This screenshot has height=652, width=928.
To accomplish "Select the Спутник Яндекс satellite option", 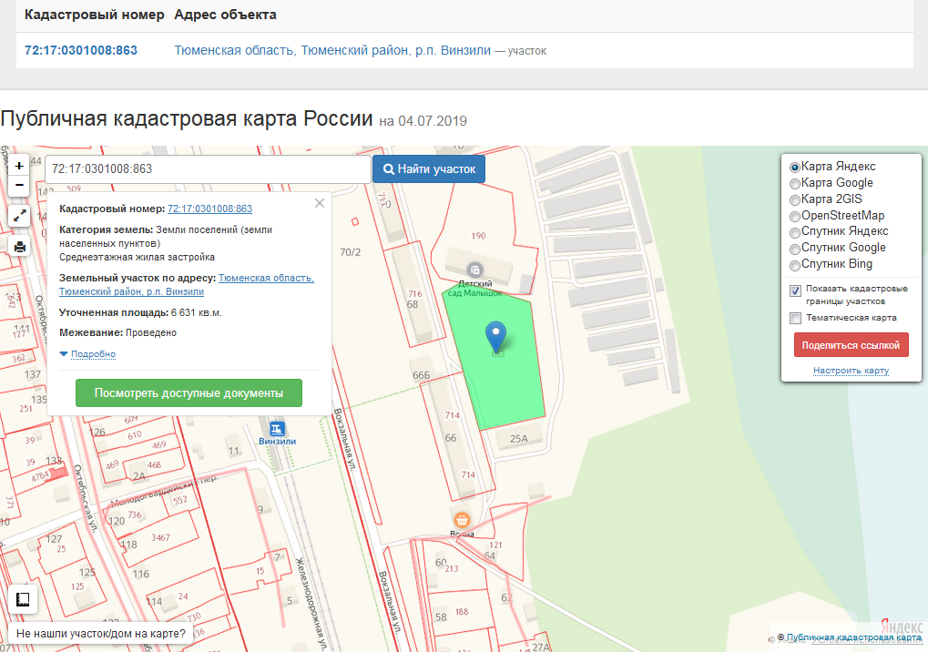I will tap(795, 232).
